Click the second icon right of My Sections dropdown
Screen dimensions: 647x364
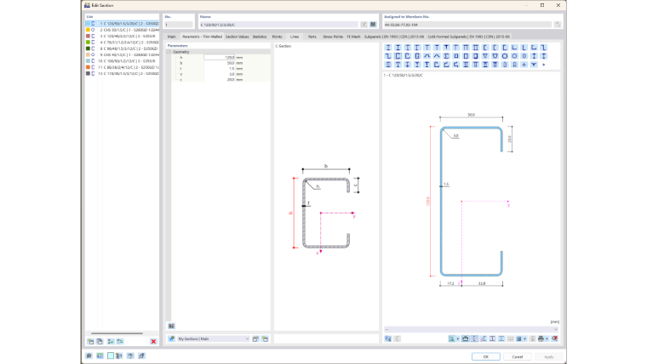265,338
